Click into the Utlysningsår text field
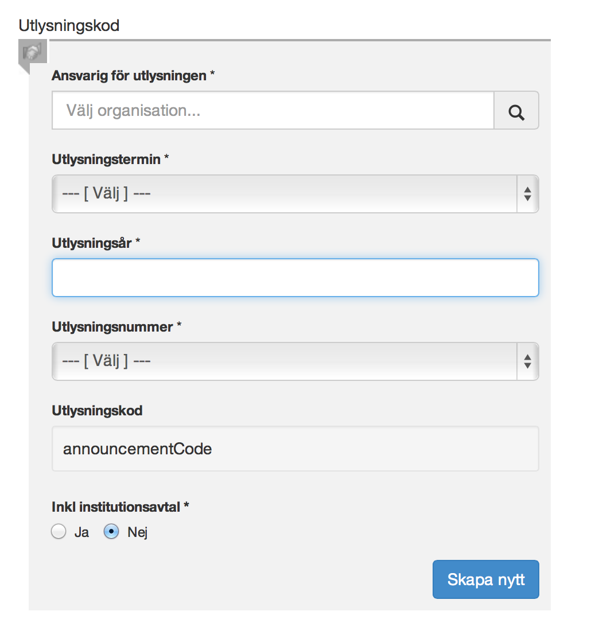Viewport: 599px width, 623px height. pyautogui.click(x=295, y=278)
